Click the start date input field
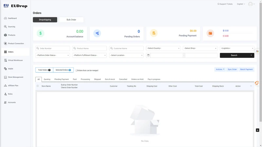Screen dimensions: 262x147 pos(167,55)
